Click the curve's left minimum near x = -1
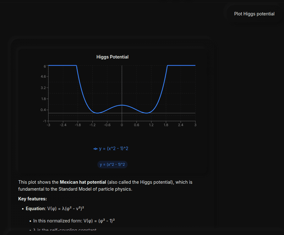This screenshot has height=235, width=284. tap(98, 113)
